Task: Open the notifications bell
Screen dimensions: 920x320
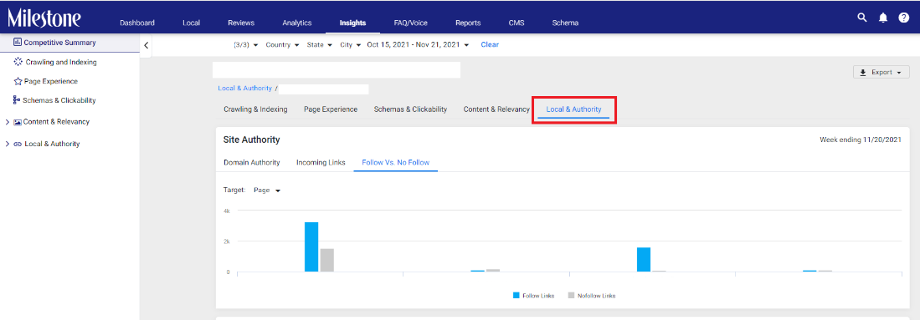Action: click(x=883, y=18)
